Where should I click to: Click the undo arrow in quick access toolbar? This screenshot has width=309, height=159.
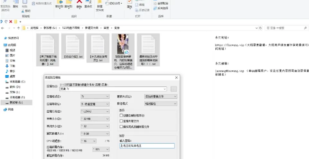pos(1,22)
